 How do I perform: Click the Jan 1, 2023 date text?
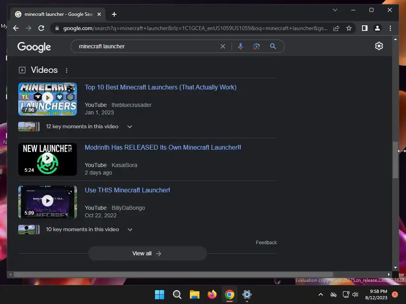pos(100,113)
